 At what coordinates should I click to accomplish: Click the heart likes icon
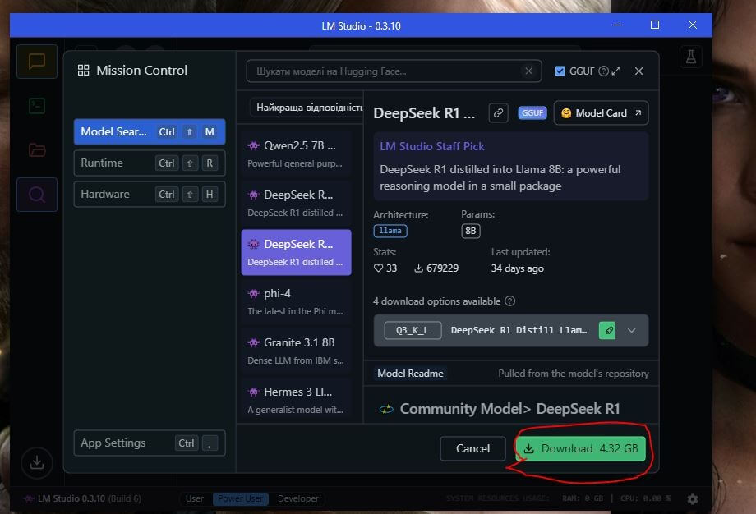click(x=378, y=268)
